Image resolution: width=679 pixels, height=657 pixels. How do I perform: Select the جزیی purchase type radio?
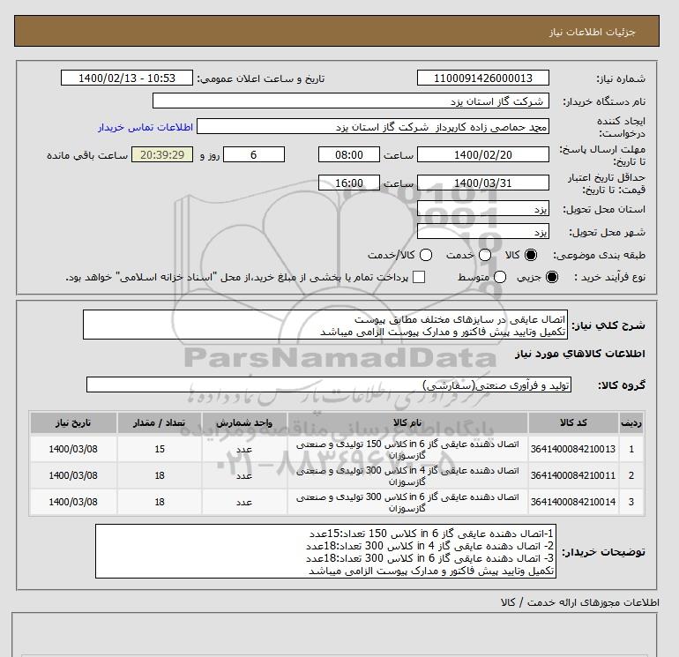(552, 277)
